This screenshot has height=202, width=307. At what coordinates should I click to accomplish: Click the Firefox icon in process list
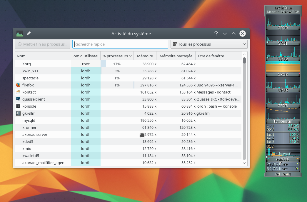point(18,85)
